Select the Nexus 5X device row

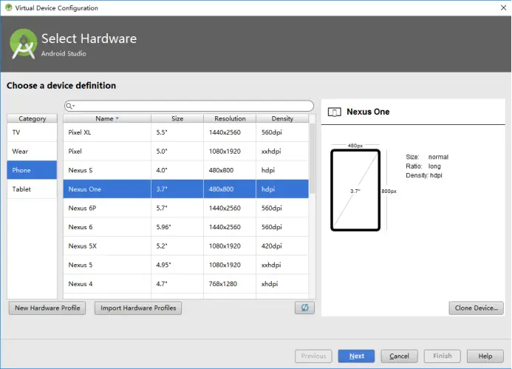pos(185,246)
